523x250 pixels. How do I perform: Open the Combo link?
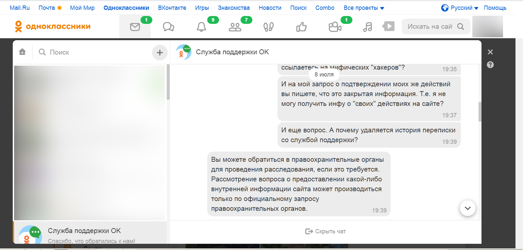(325, 8)
